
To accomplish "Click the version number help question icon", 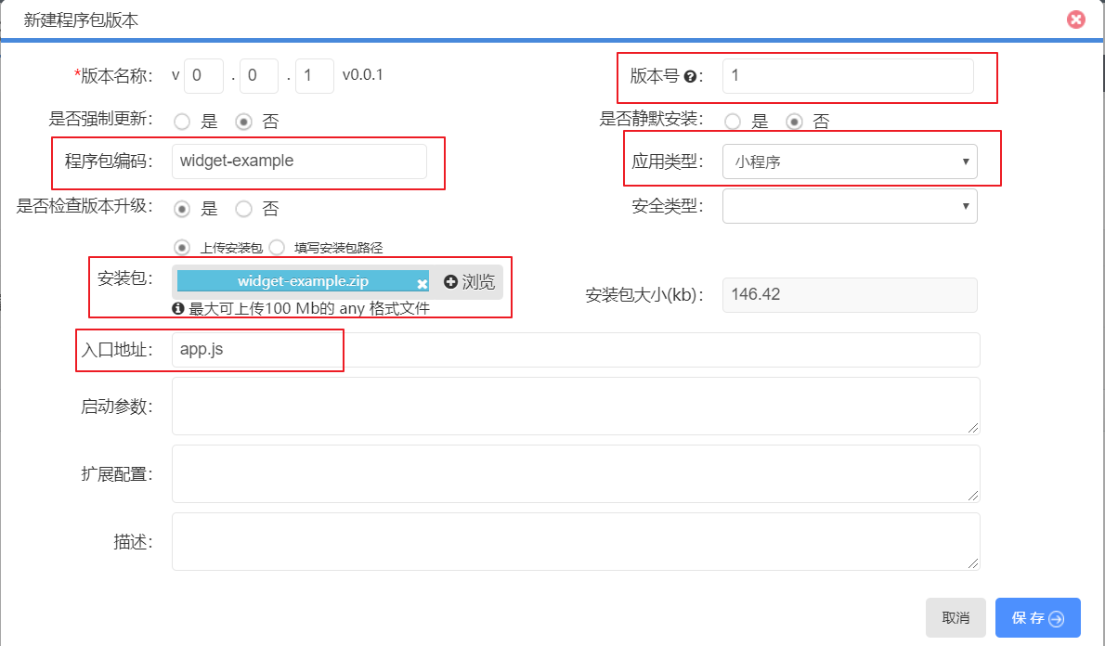I will [690, 77].
